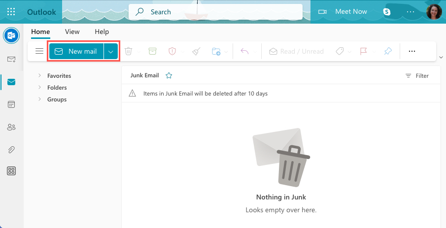Switch to the View tab
Image resolution: width=446 pixels, height=228 pixels.
coord(72,32)
